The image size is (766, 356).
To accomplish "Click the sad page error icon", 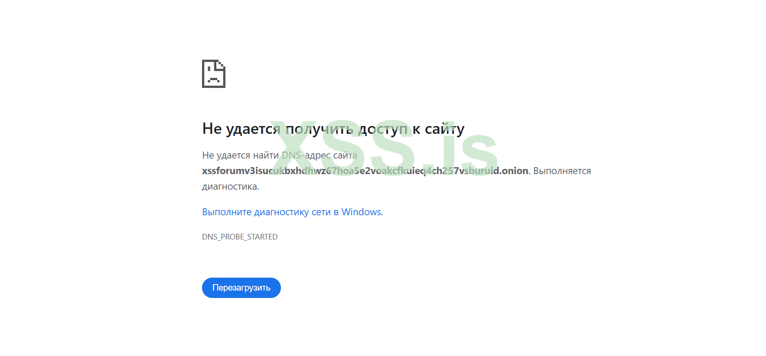I will [x=214, y=74].
